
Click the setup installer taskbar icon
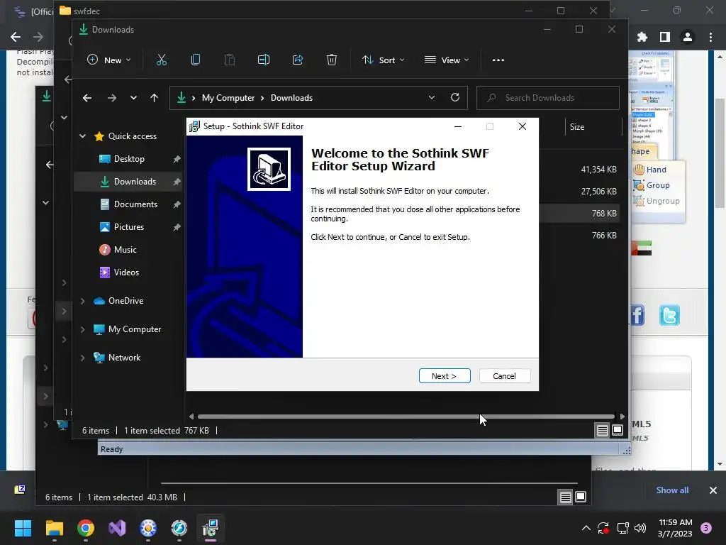(x=211, y=528)
